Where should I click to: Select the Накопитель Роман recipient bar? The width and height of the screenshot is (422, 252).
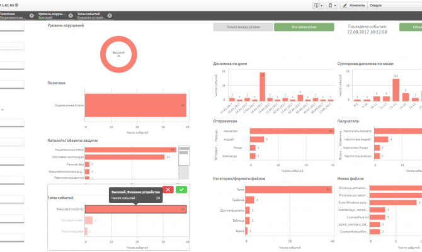click(377, 148)
